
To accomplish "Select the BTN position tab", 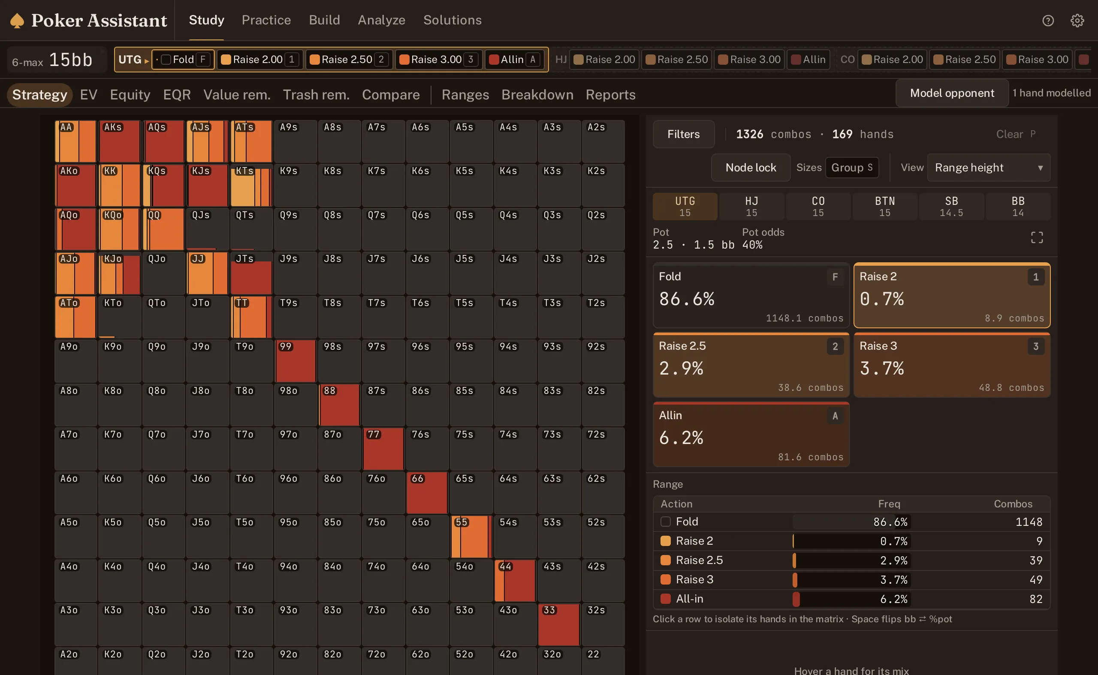I will coord(884,207).
